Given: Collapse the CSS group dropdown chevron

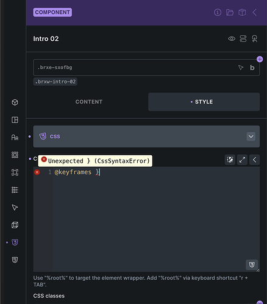Looking at the screenshot, I should click(x=251, y=136).
